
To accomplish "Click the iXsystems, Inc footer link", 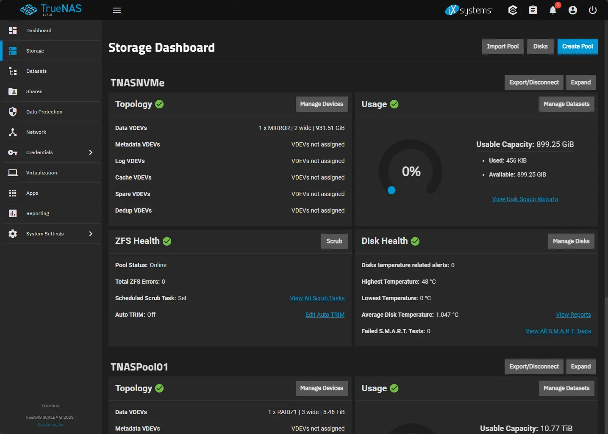I will click(x=50, y=424).
